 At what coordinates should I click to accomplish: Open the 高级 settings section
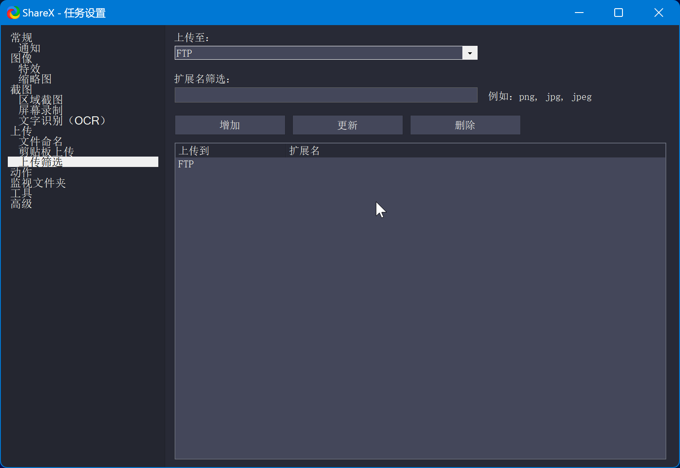click(x=21, y=204)
